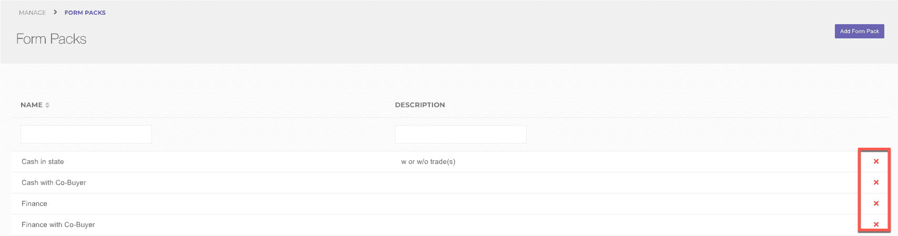Click the 'w or w/o trade(s)' description
The height and width of the screenshot is (236, 898).
(428, 162)
